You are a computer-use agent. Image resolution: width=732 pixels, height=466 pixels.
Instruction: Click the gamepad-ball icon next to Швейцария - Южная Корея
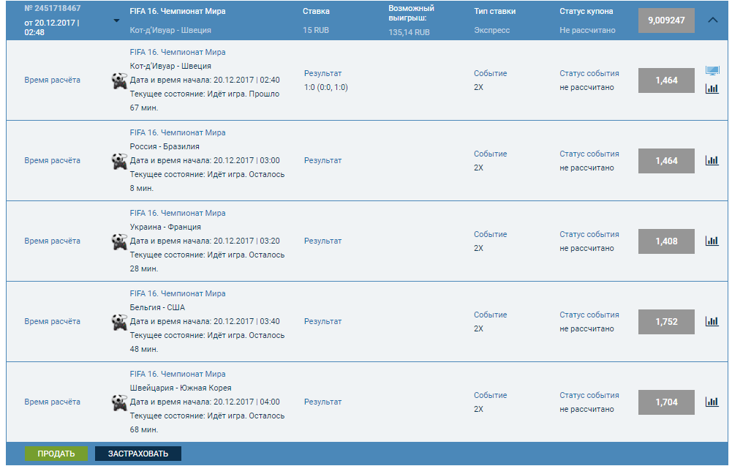(x=119, y=402)
